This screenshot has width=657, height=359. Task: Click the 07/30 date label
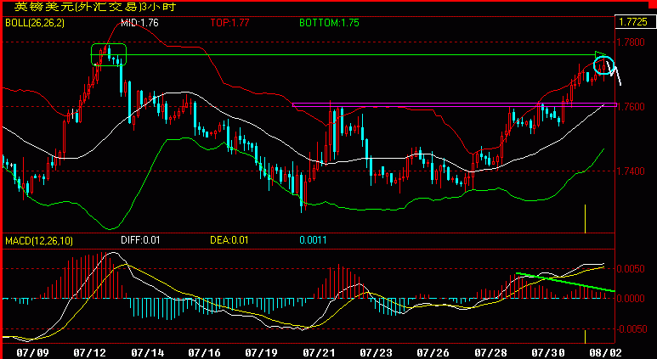click(547, 352)
